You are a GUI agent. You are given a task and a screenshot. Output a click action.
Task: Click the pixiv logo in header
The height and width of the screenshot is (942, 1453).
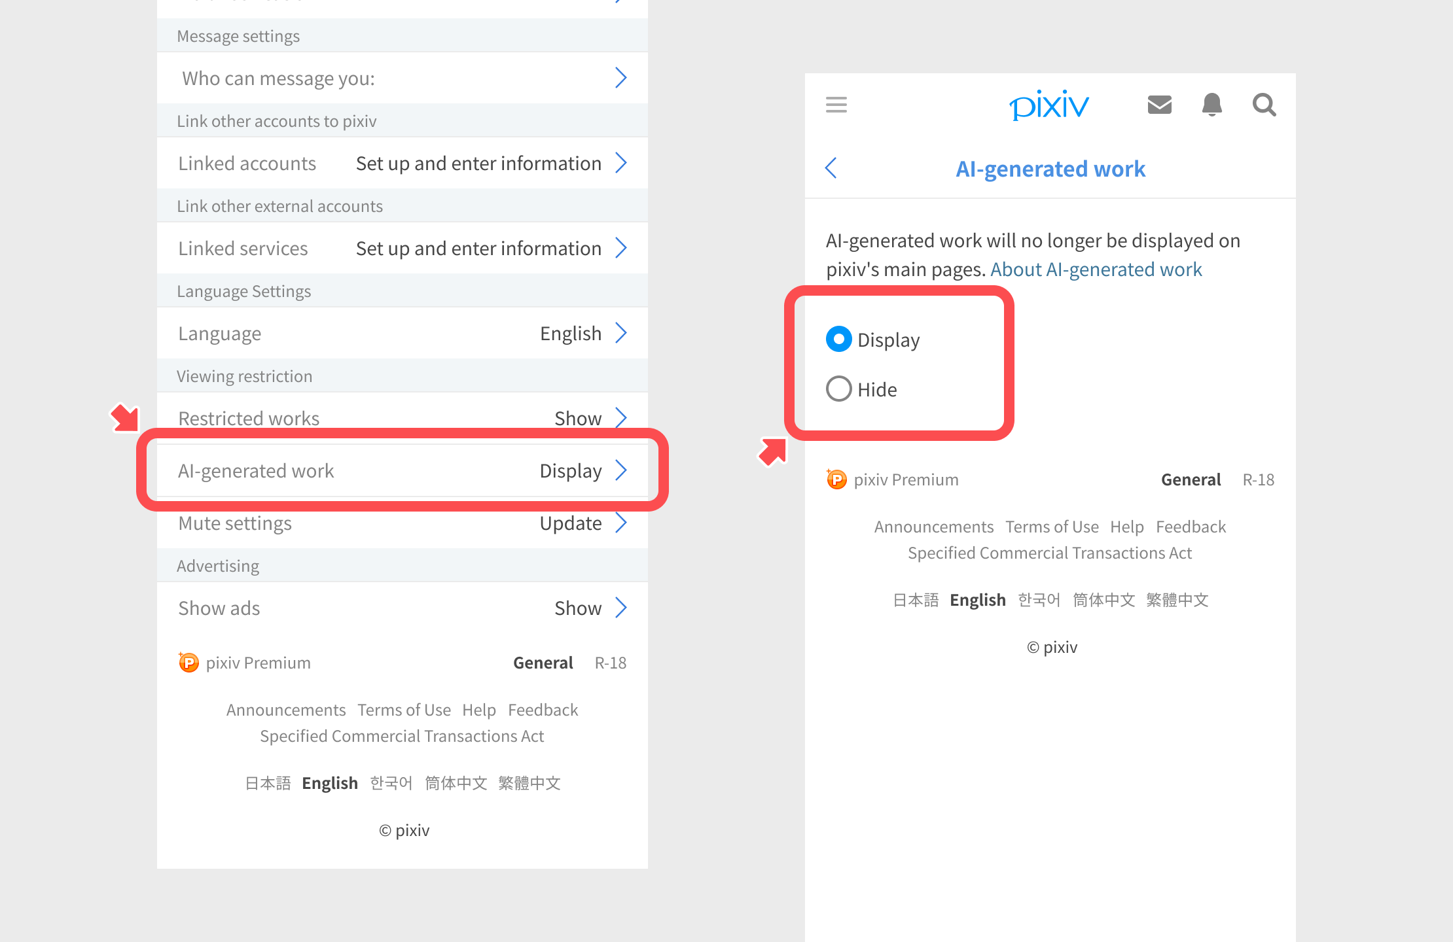(x=1049, y=105)
